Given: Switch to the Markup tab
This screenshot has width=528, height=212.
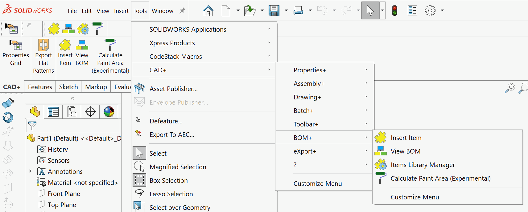Looking at the screenshot, I should (x=96, y=87).
